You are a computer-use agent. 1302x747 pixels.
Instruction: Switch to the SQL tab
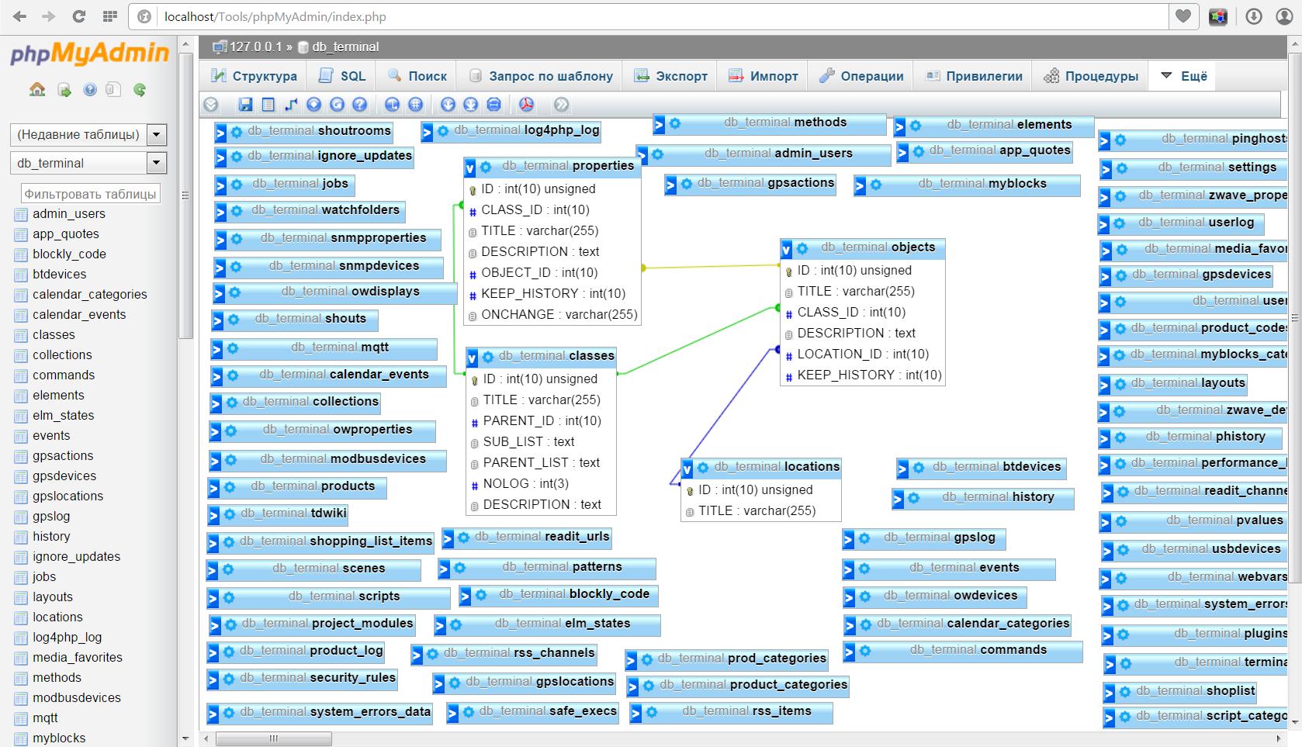click(343, 76)
